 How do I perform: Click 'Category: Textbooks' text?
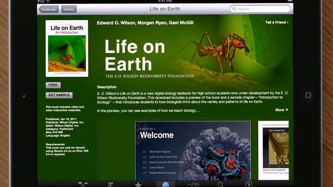click(x=59, y=129)
